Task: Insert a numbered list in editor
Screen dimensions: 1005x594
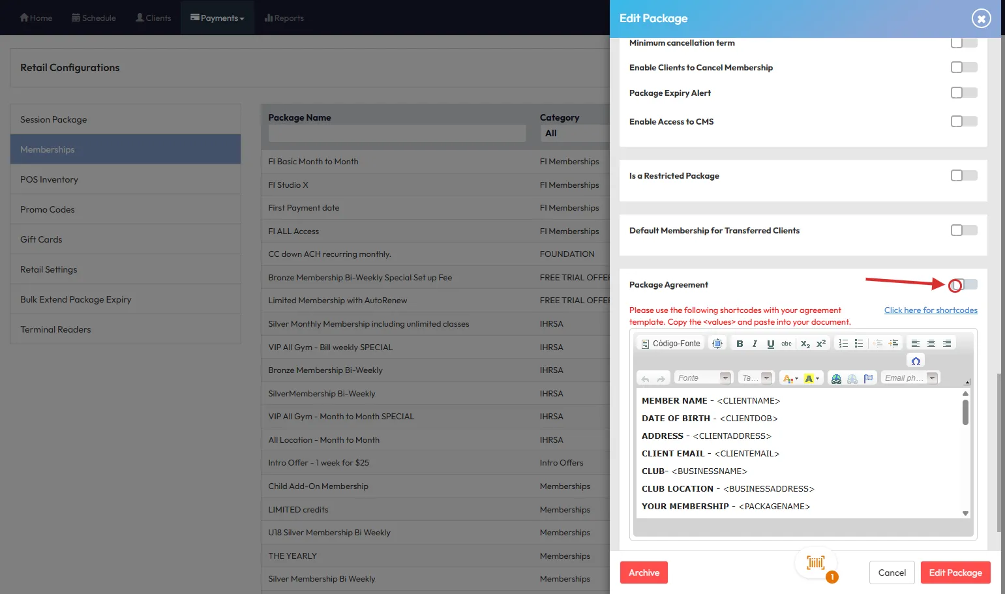Action: 843,344
